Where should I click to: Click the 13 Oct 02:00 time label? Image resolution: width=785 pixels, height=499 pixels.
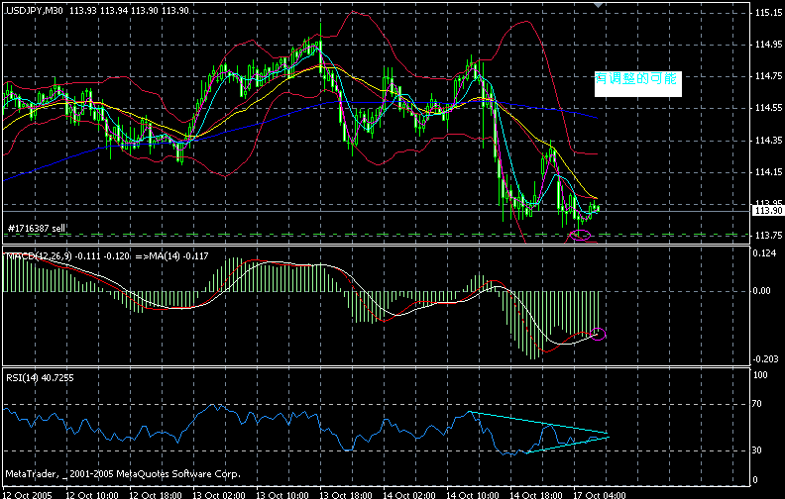tap(219, 495)
